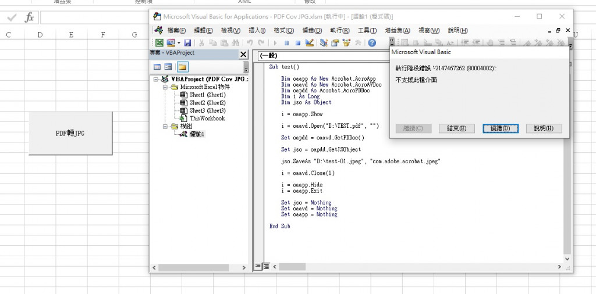Open the 檔案(F) menu

coord(177,31)
